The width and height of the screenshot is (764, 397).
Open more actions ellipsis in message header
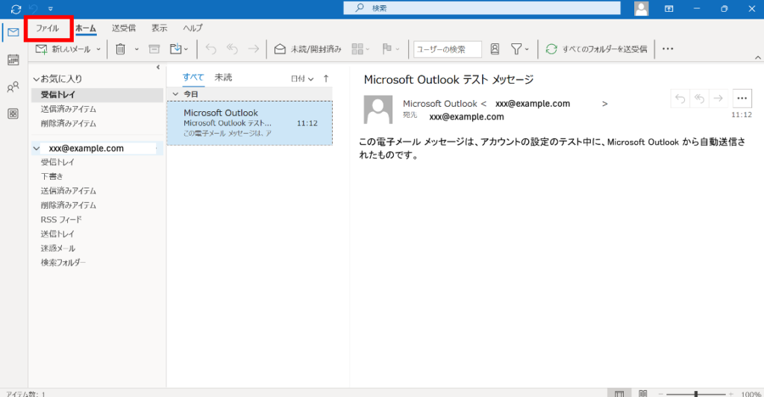(x=741, y=99)
